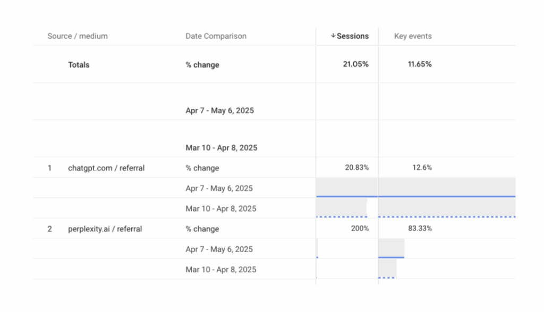Open the perplexity.ai / referral source row
544x312 pixels.
pos(105,229)
